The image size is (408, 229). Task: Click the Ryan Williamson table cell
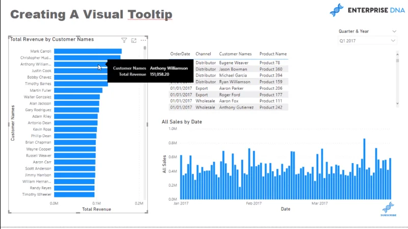coord(235,82)
